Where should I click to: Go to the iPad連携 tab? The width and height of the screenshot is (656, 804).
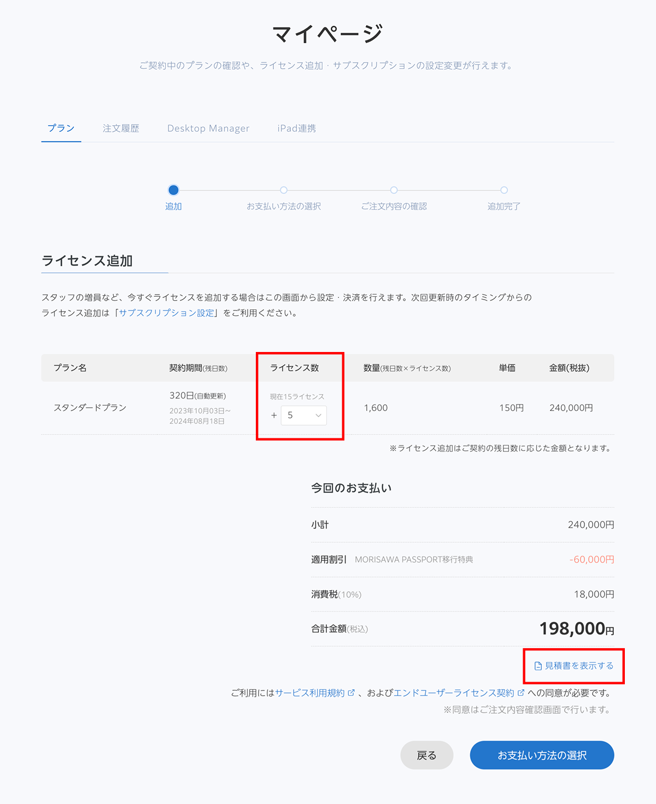[297, 128]
